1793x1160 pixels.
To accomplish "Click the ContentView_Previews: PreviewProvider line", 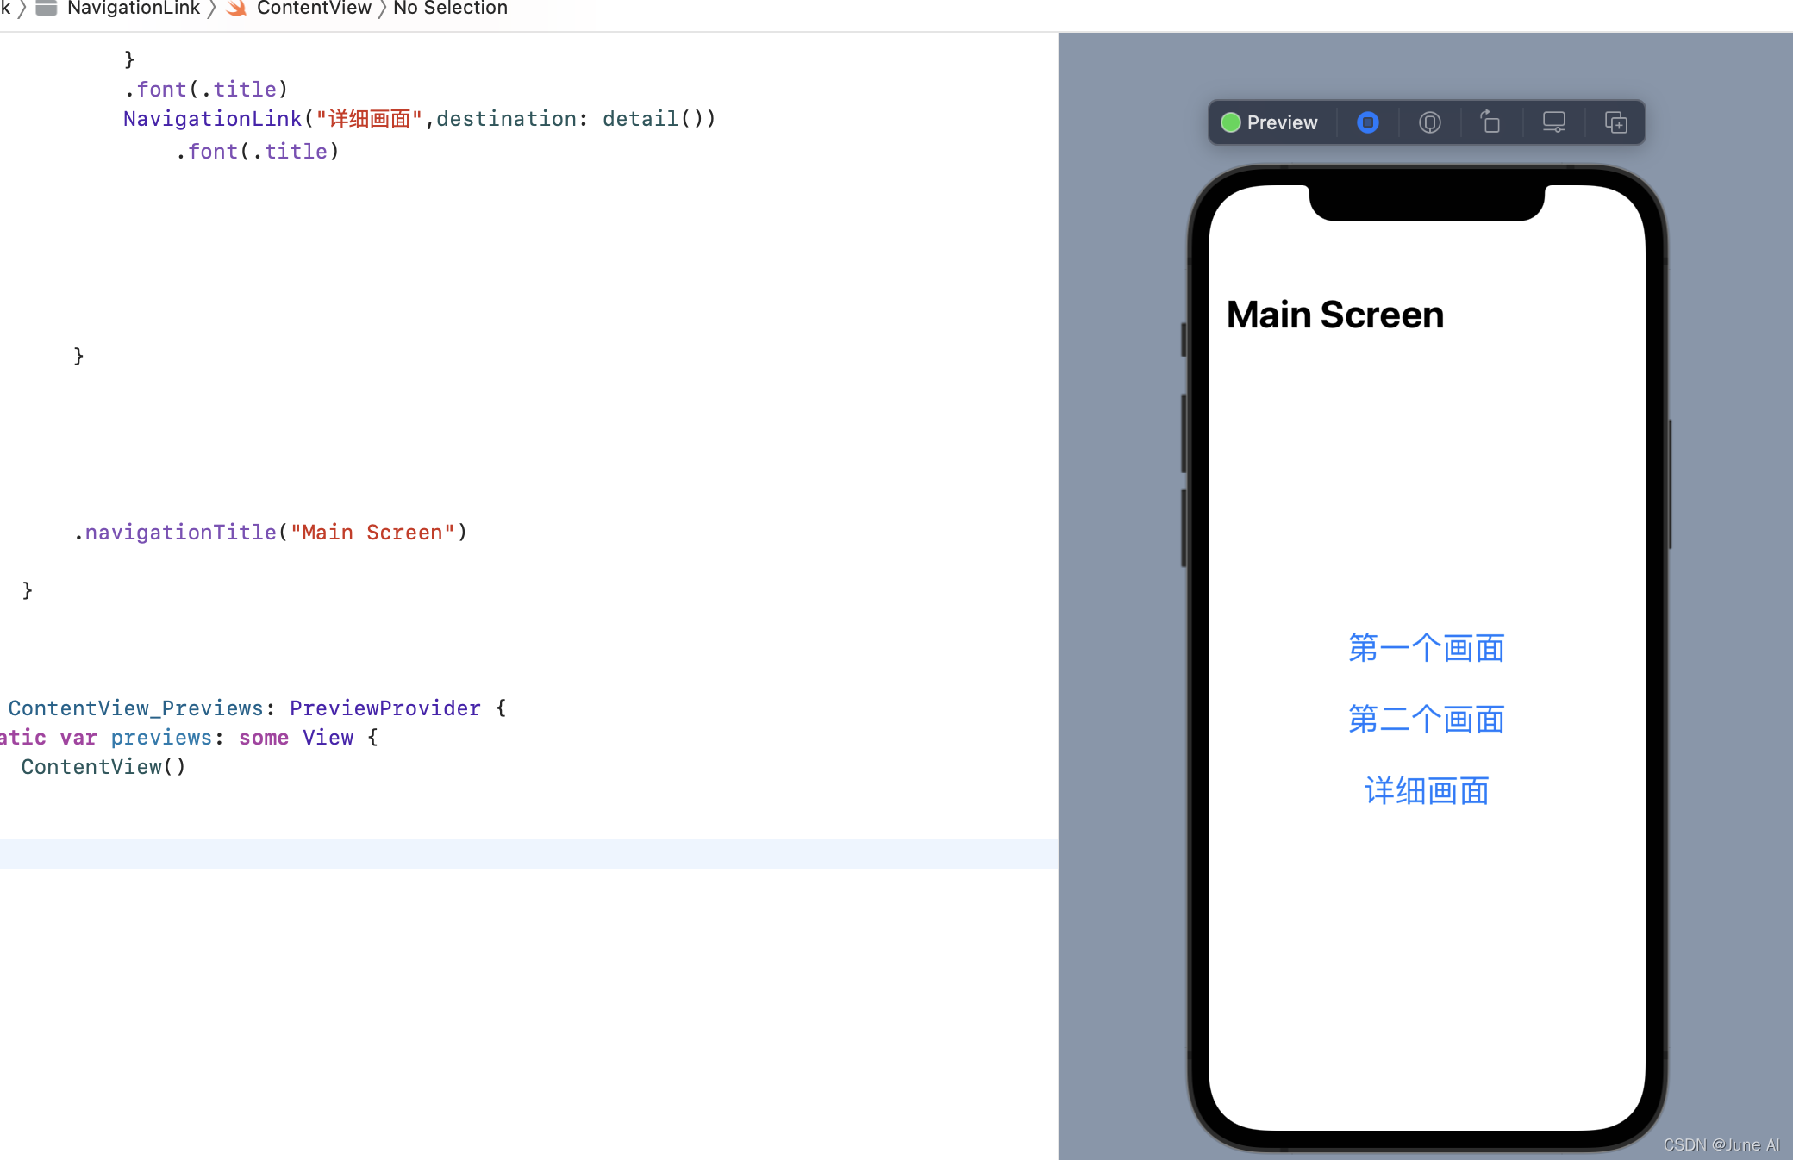I will point(257,708).
